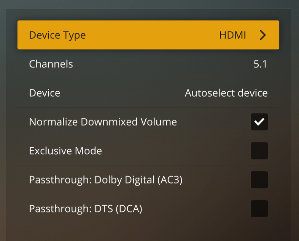Change the HDMI device type value

232,35
